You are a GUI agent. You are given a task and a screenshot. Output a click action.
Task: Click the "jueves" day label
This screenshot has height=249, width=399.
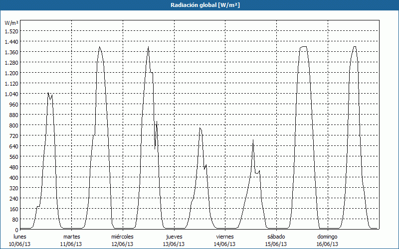(174, 237)
